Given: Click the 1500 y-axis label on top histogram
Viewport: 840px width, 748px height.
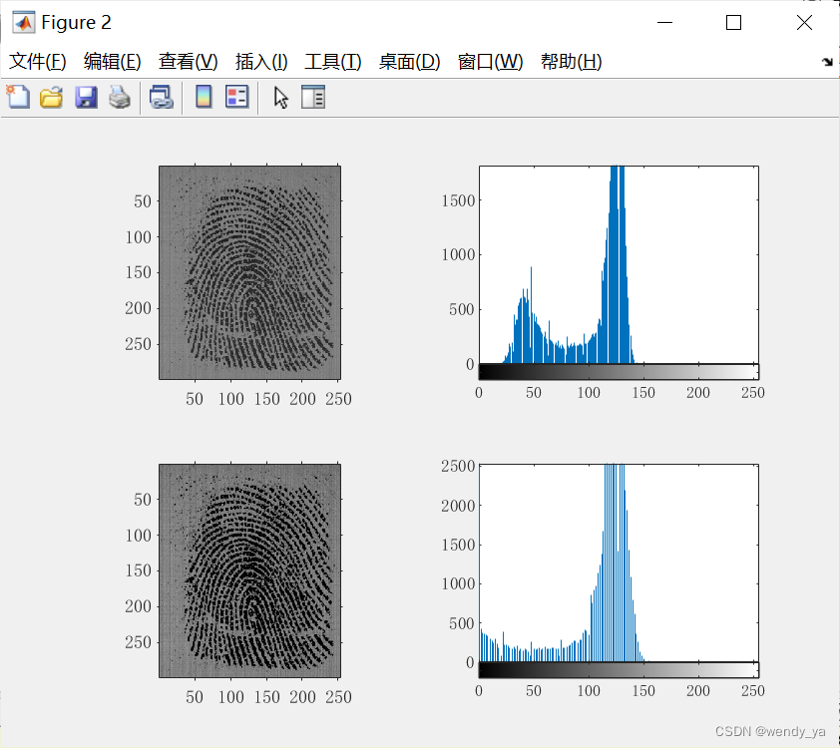Looking at the screenshot, I should [x=458, y=200].
